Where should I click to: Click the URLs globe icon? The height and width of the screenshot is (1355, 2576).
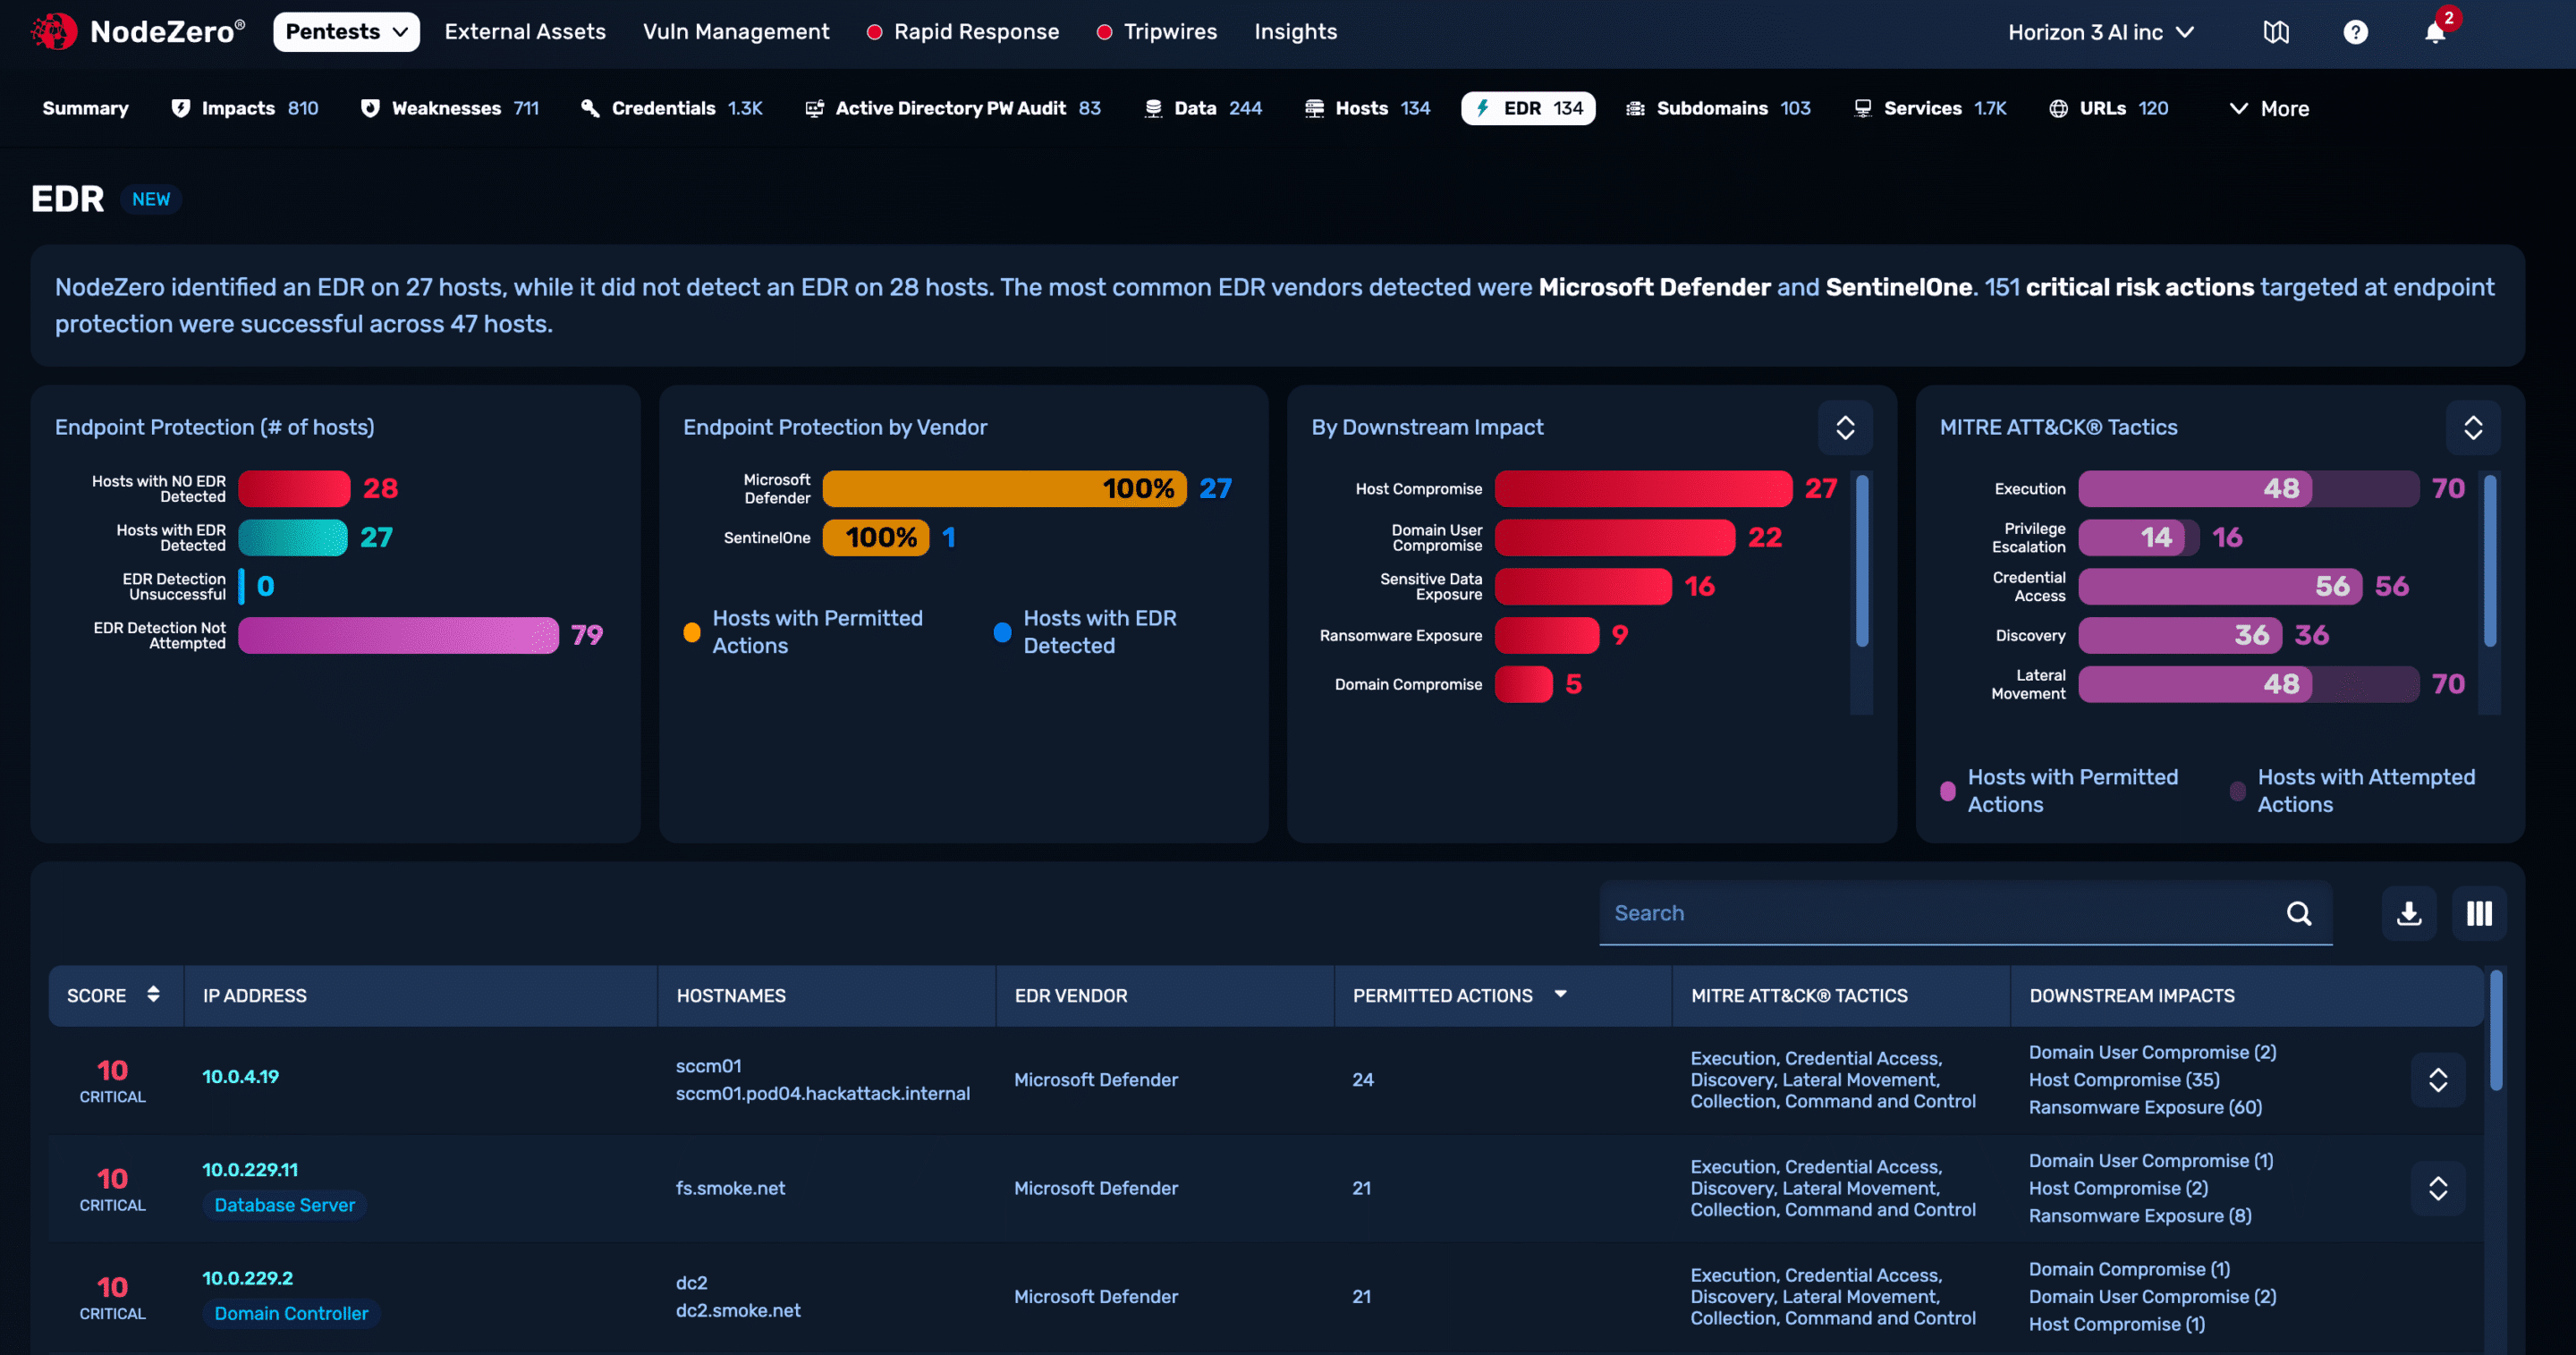click(x=2058, y=108)
